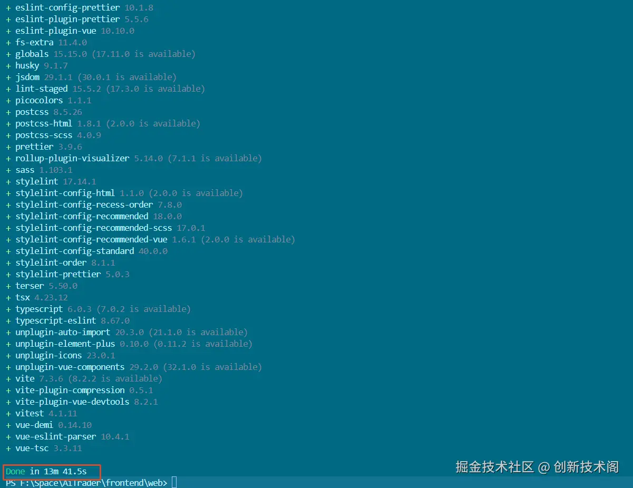The width and height of the screenshot is (633, 488).
Task: Click the terser 5.50.0 line
Action: pos(42,286)
